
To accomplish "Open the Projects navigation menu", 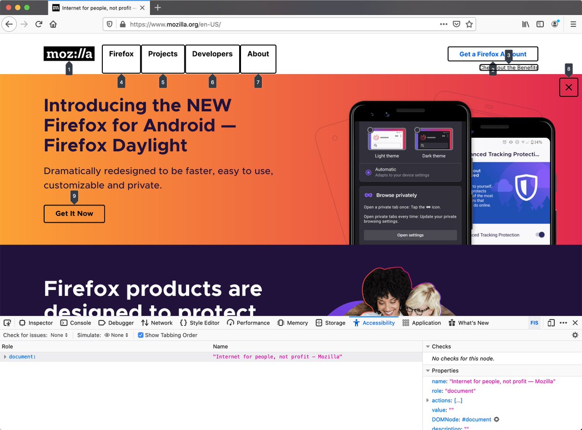I will pyautogui.click(x=163, y=59).
